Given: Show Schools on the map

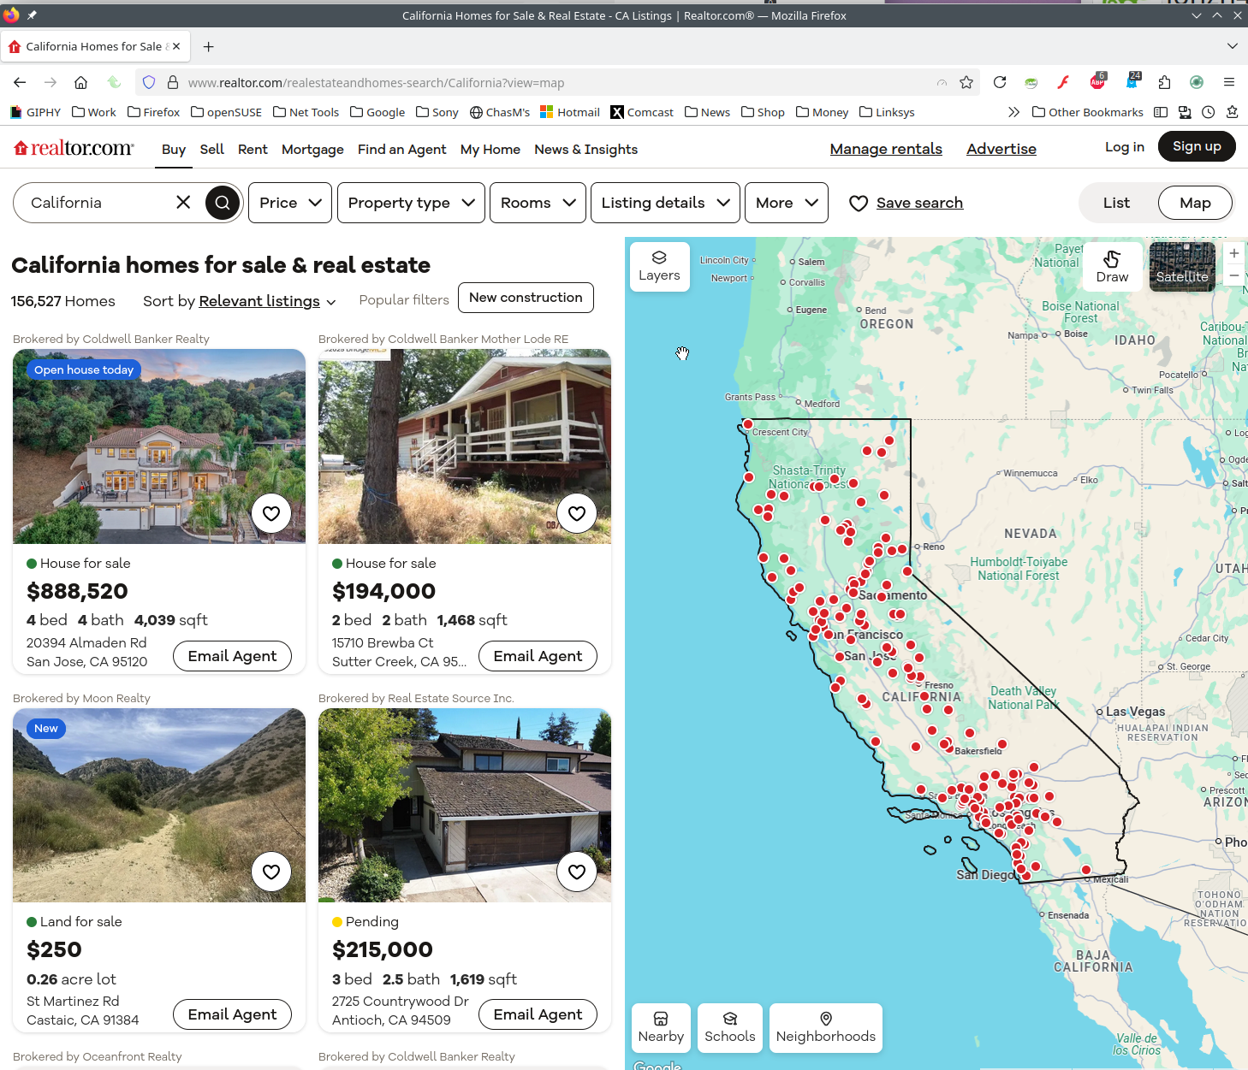Looking at the screenshot, I should 730,1027.
